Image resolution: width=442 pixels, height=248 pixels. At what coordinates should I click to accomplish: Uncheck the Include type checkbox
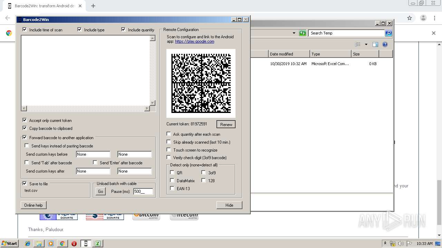79,30
